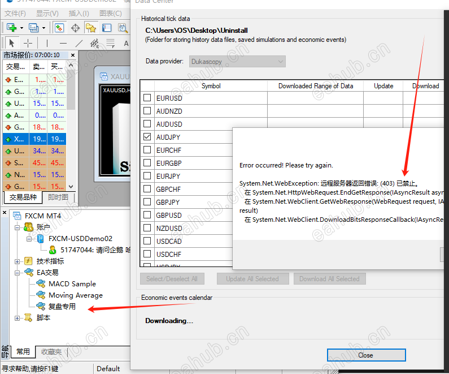Open the Strategy Tester magnifier icon
The image size is (449, 374).
pyautogui.click(x=123, y=28)
